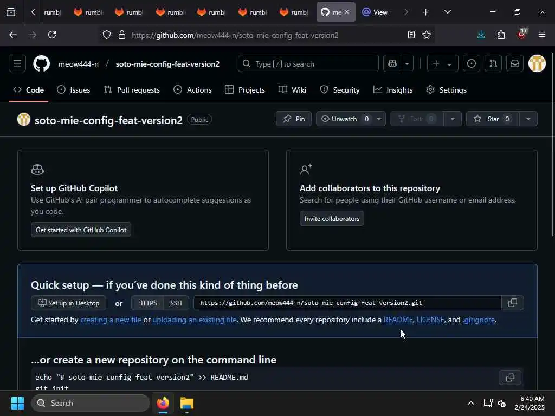
Task: Click the .gitignore link
Action: tap(479, 320)
